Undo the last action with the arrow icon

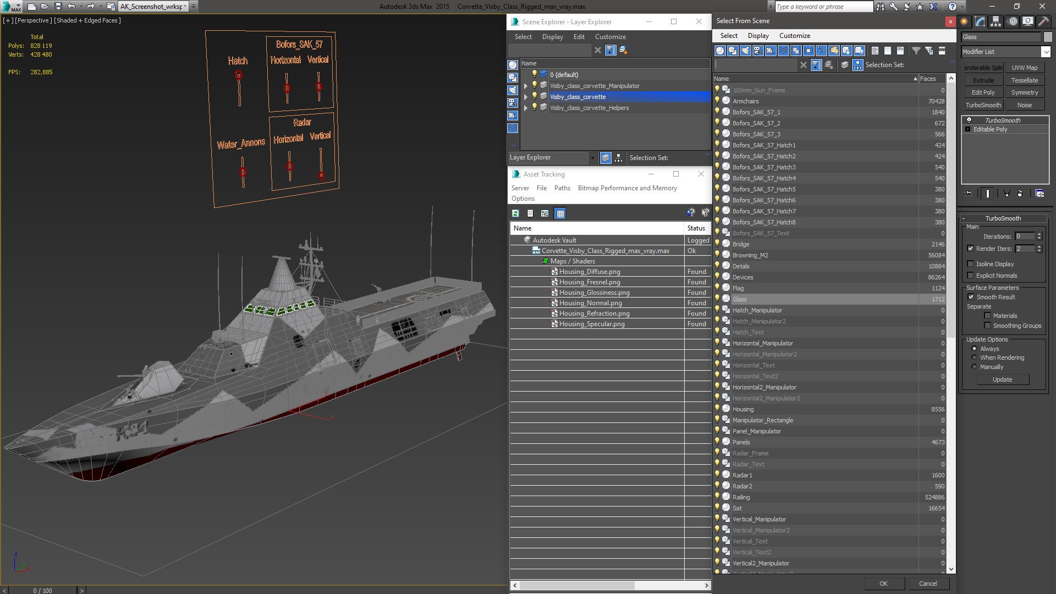point(71,7)
